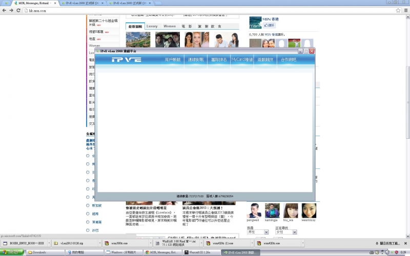Expand options arrow for war300tc.exe download
Viewport: 410px width, 256px height.
pyautogui.click(x=151, y=243)
